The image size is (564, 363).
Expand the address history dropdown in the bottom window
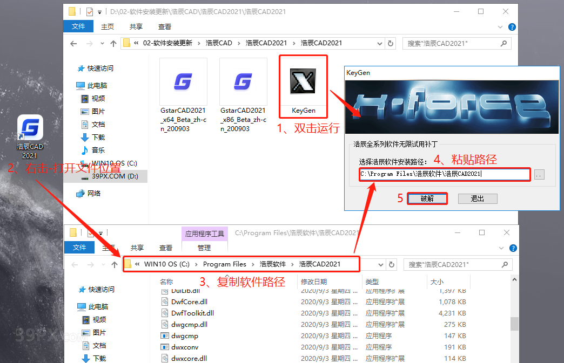click(380, 265)
